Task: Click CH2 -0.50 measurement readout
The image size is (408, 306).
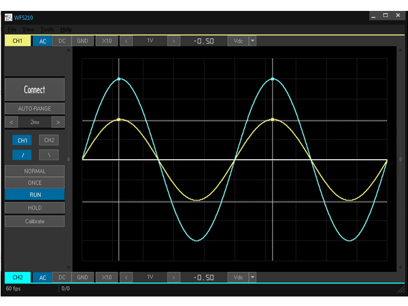Action: (204, 277)
